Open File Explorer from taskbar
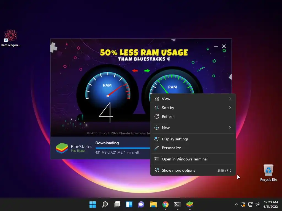This screenshot has height=211, width=282. click(153, 204)
